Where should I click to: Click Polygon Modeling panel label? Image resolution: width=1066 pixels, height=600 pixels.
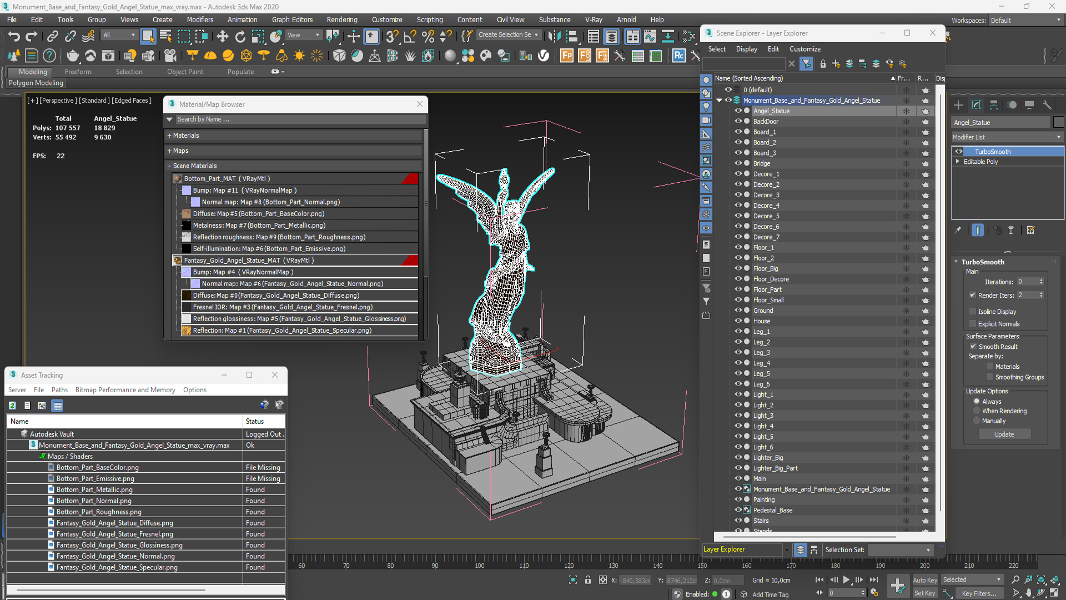tap(36, 83)
